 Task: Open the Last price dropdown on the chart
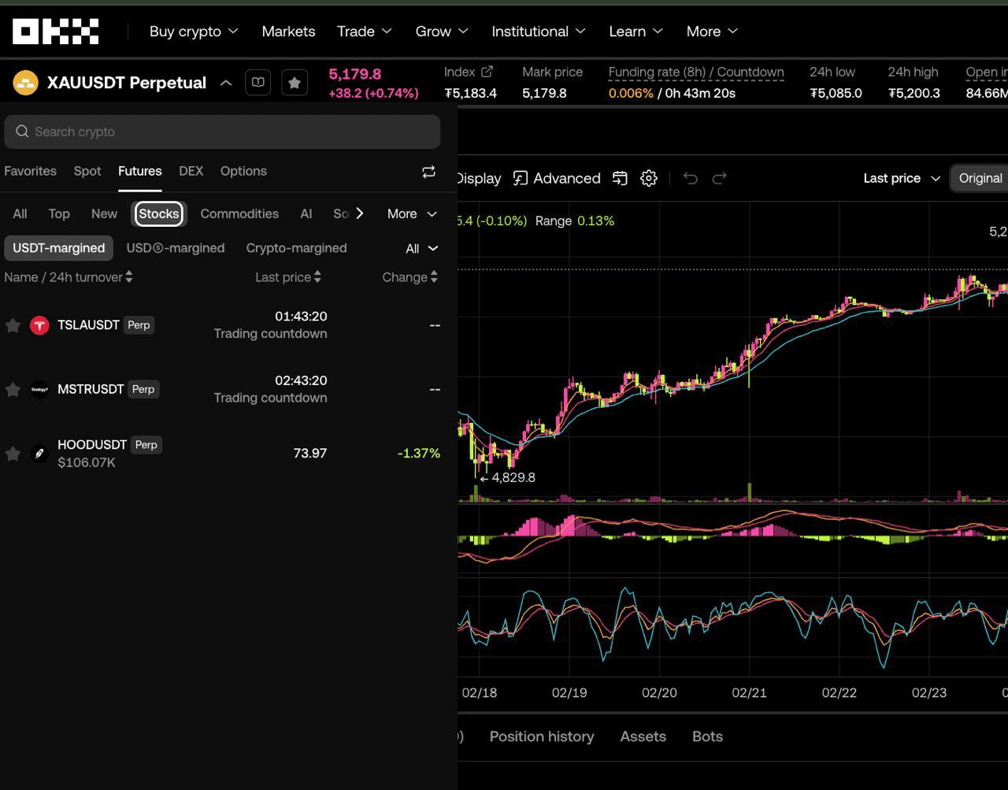pos(900,178)
